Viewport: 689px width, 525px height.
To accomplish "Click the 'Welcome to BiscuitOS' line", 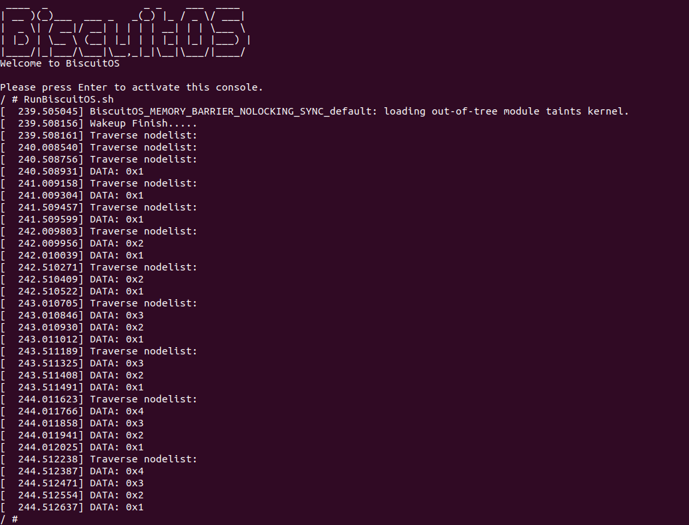I will [60, 64].
